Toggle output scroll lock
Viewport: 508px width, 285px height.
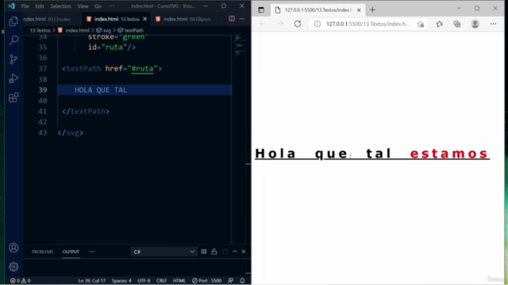[214, 252]
